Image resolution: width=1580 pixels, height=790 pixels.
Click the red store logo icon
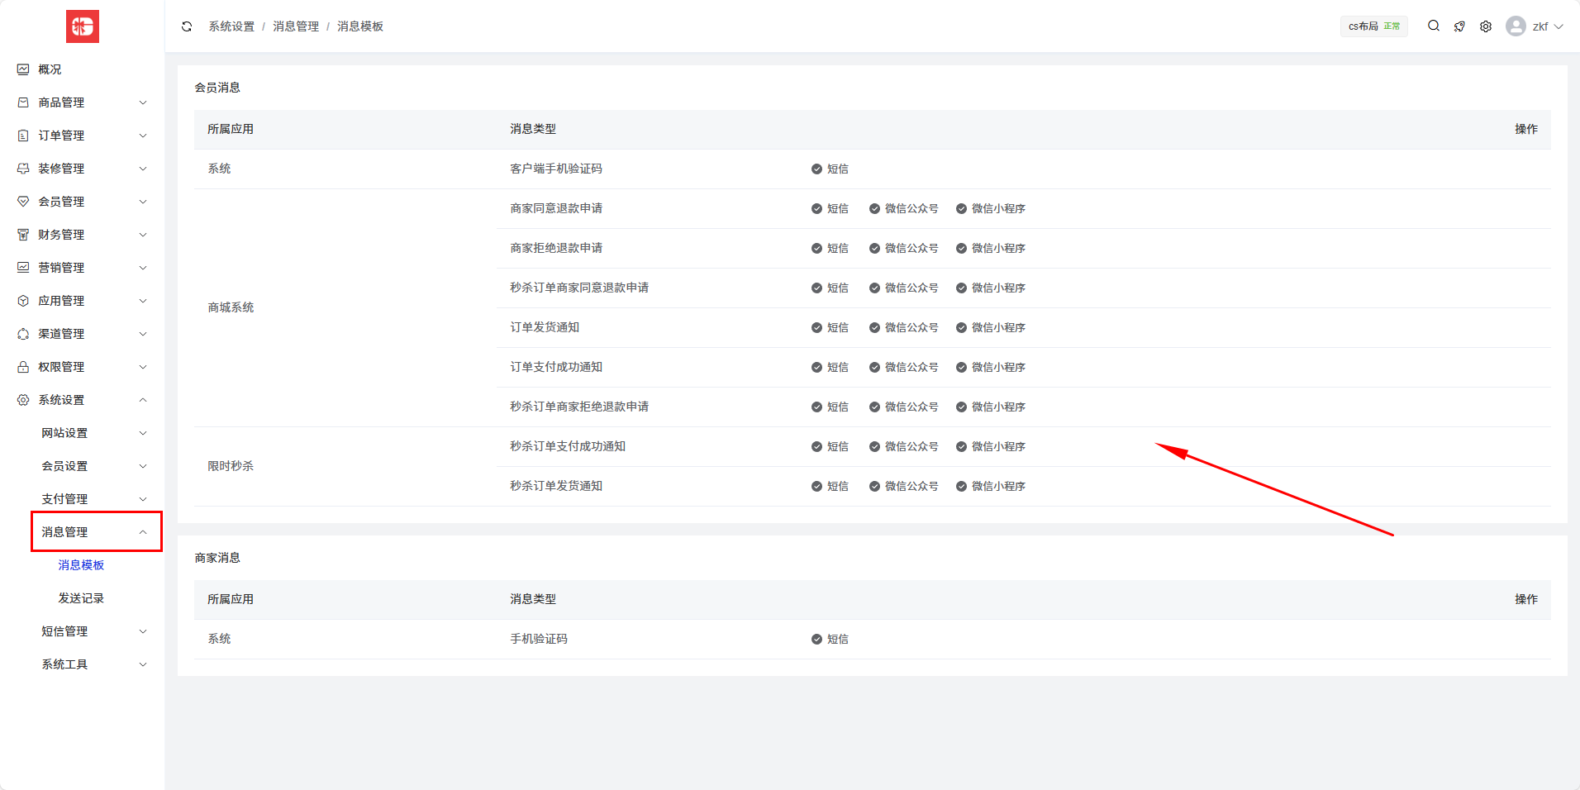coord(83,26)
